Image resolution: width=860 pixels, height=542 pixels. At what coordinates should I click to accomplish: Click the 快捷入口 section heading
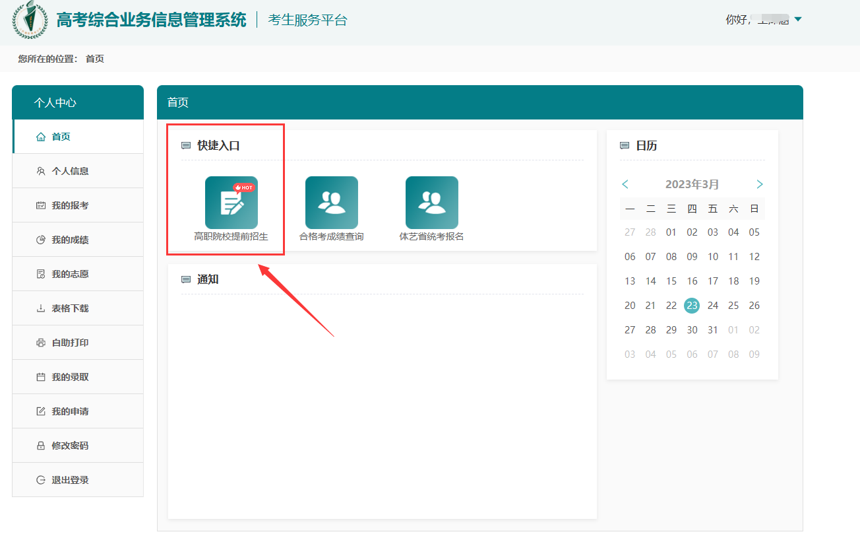(218, 146)
